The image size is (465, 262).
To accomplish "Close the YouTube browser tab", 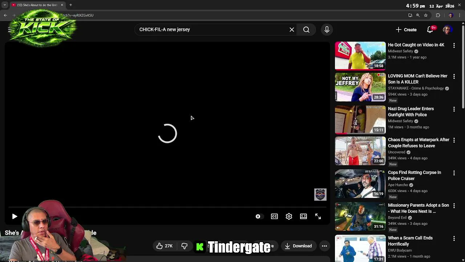I will pos(62,5).
